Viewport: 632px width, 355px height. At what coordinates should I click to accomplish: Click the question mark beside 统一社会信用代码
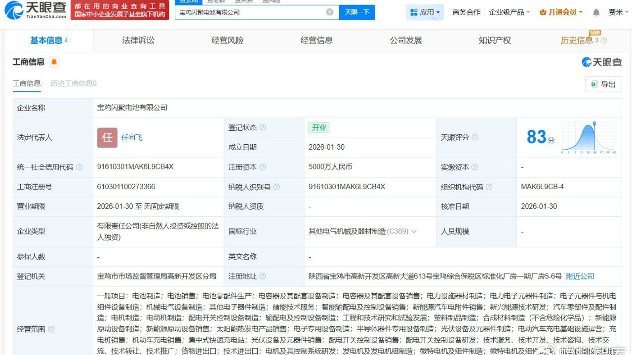point(79,167)
